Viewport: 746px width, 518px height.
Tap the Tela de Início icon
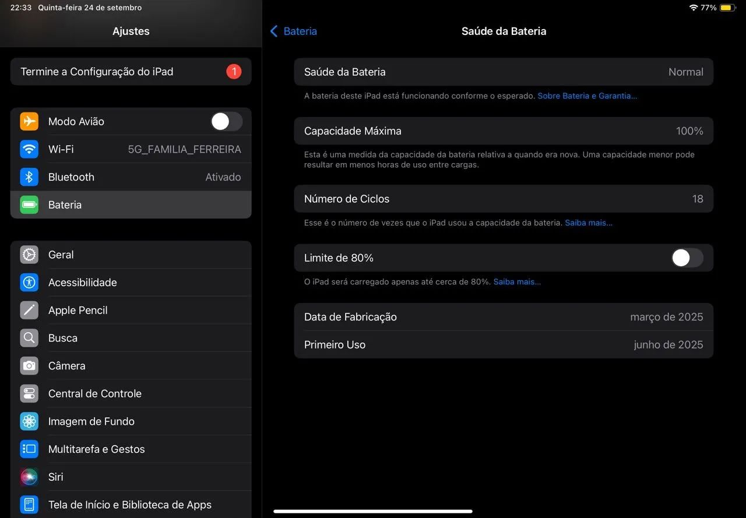pos(29,505)
